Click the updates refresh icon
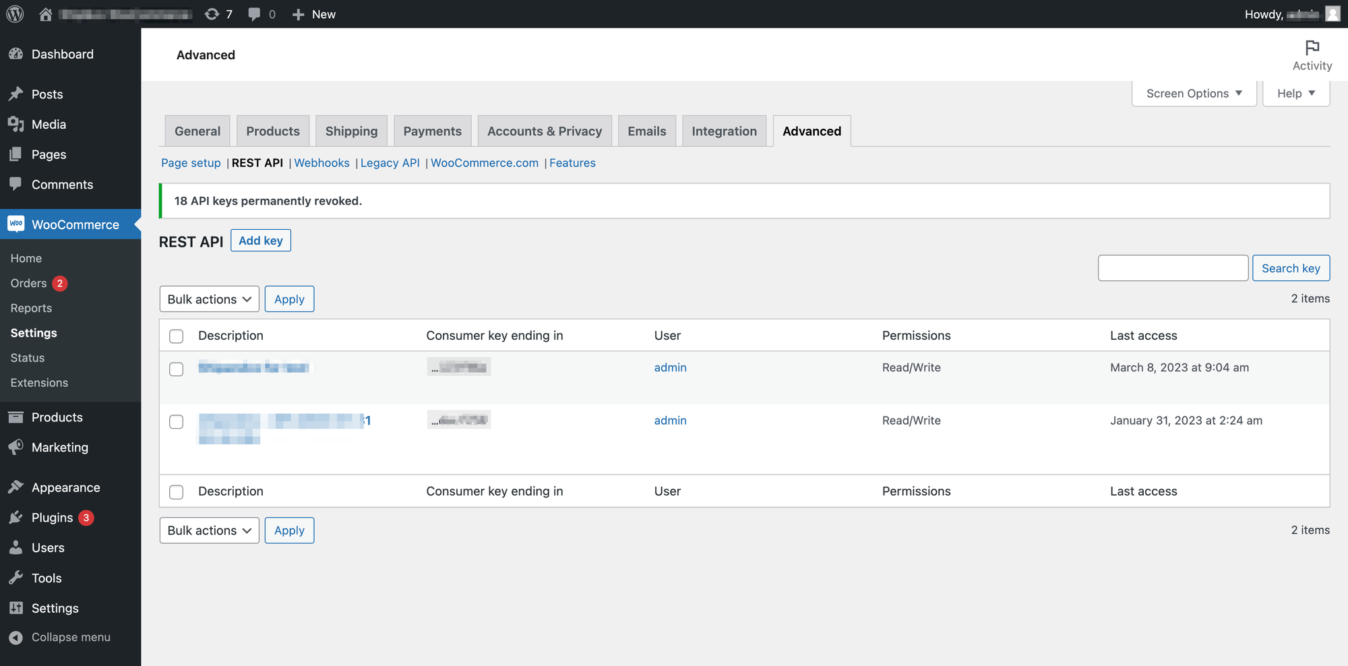Viewport: 1348px width, 666px height. 212,14
